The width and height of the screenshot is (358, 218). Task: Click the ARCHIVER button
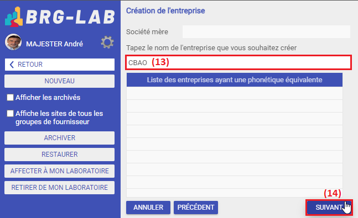[x=60, y=138]
